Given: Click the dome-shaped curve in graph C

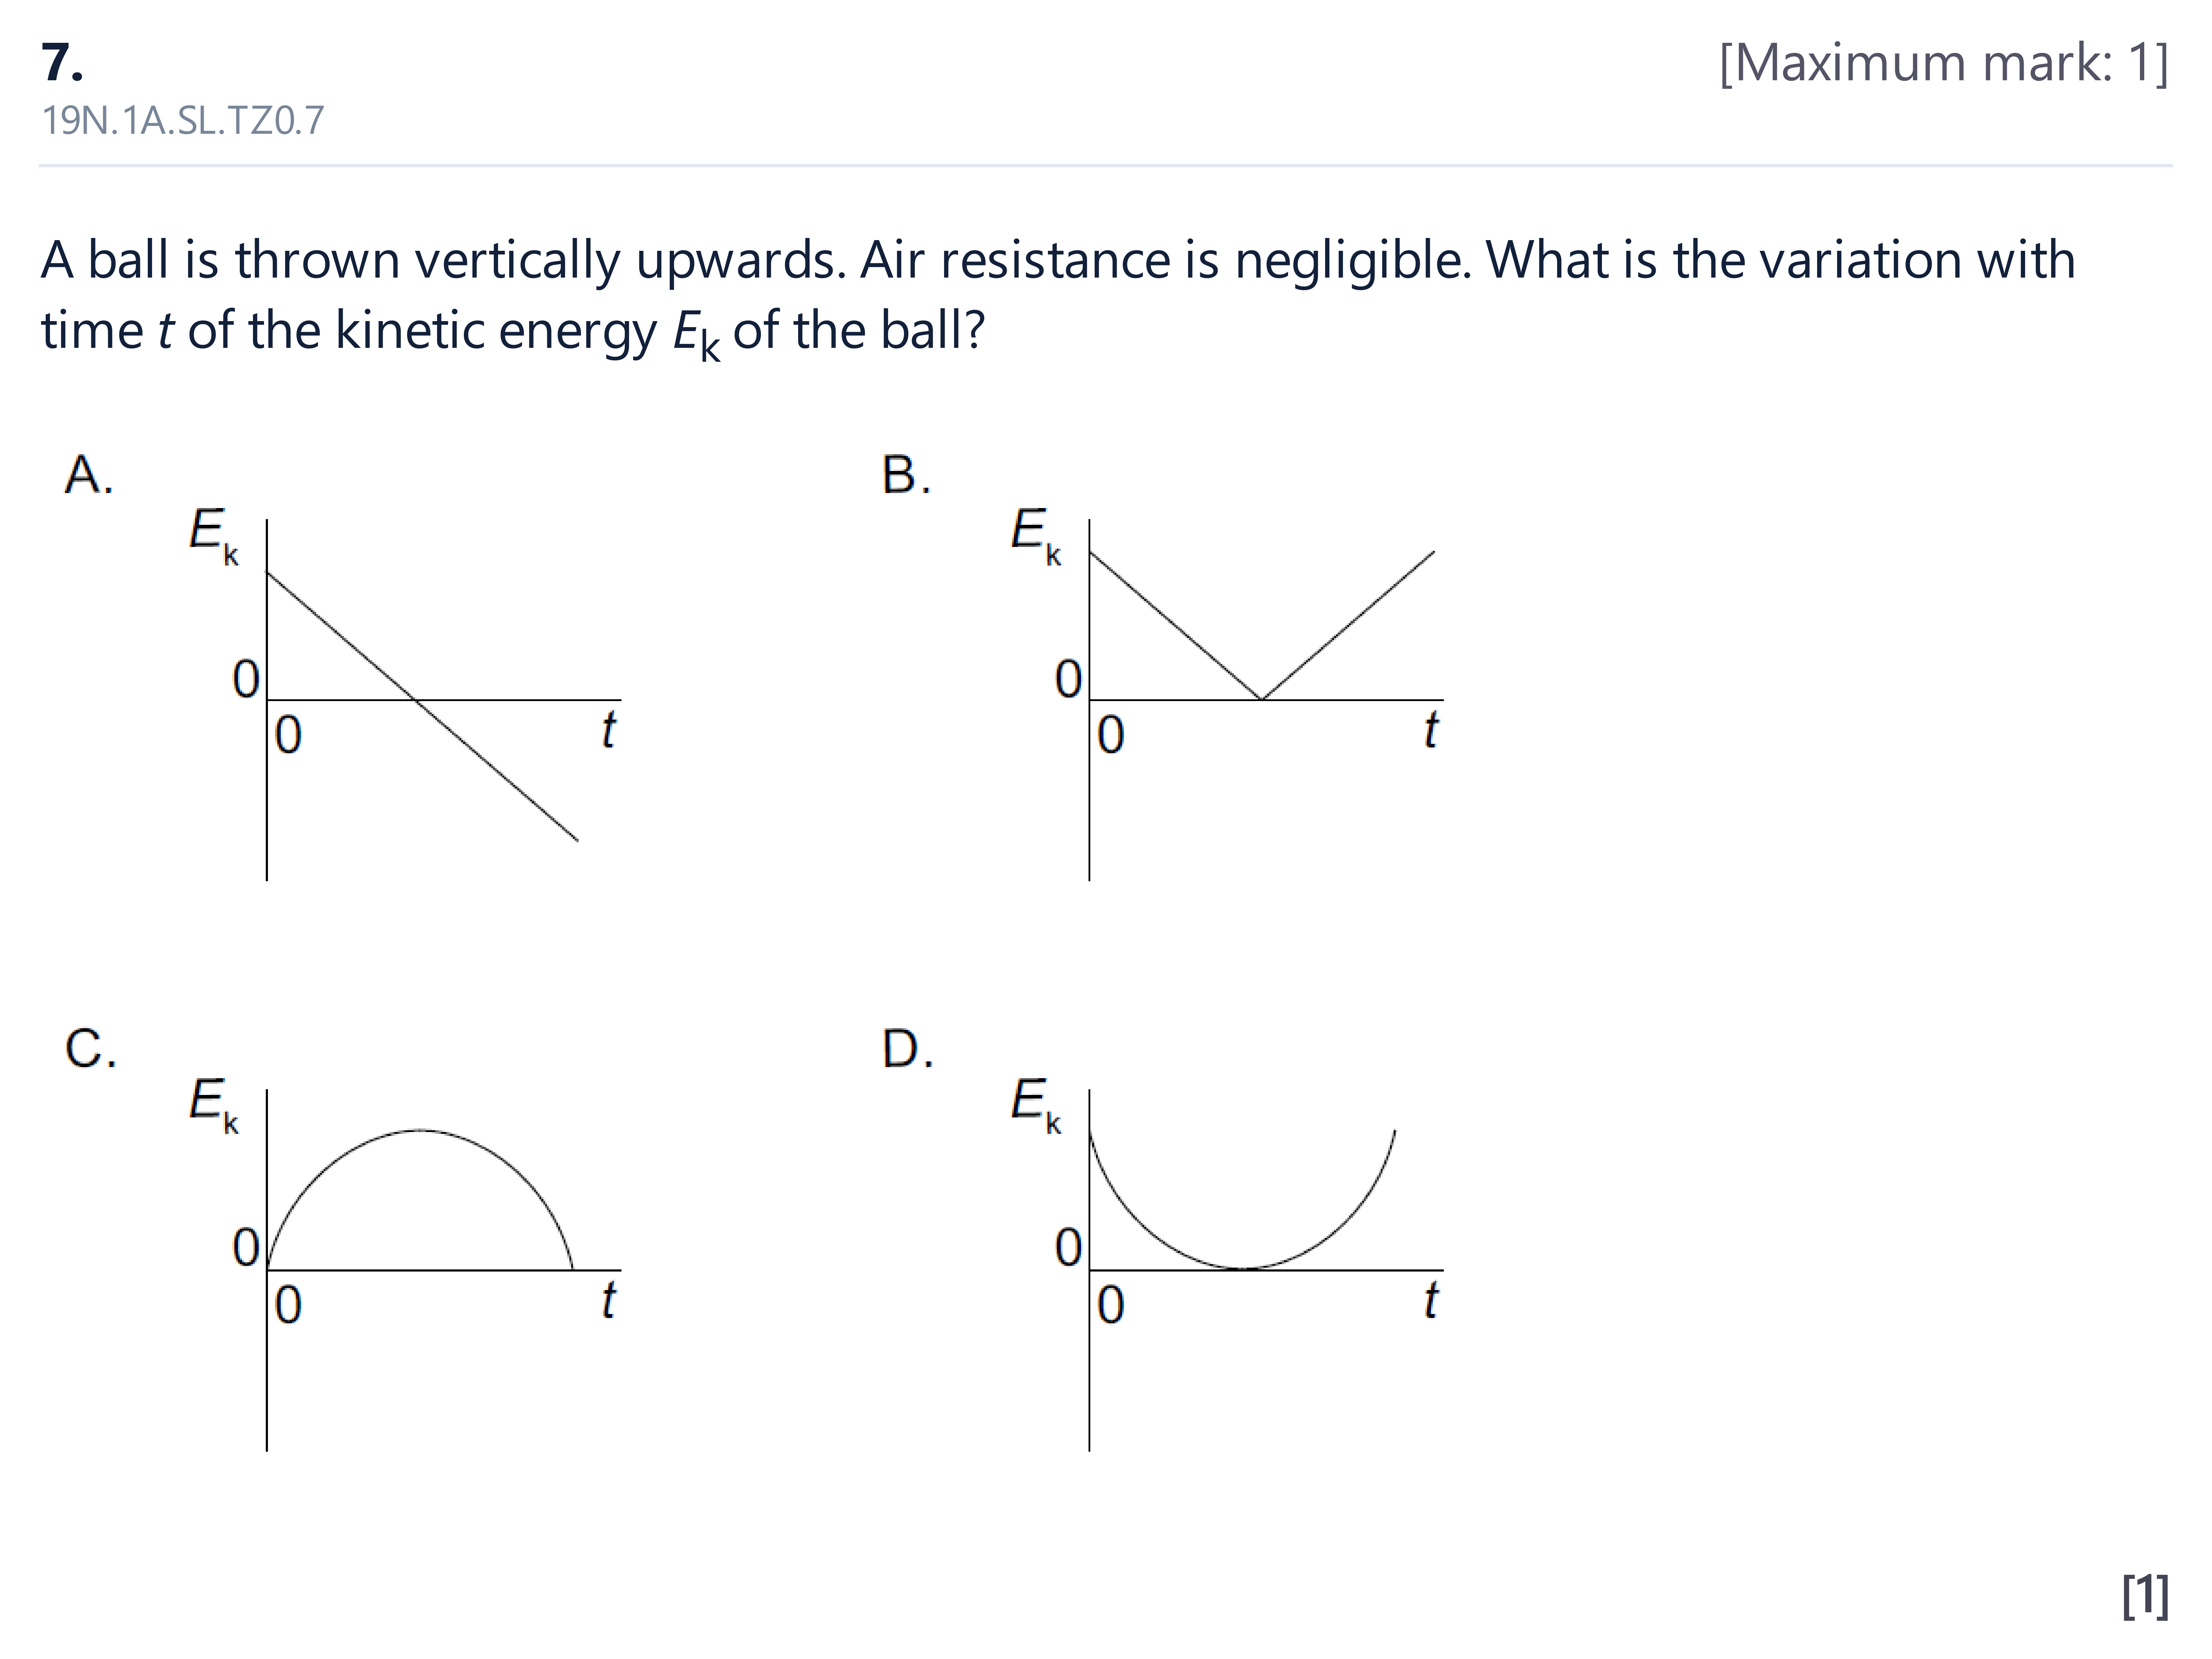Looking at the screenshot, I should [420, 1199].
